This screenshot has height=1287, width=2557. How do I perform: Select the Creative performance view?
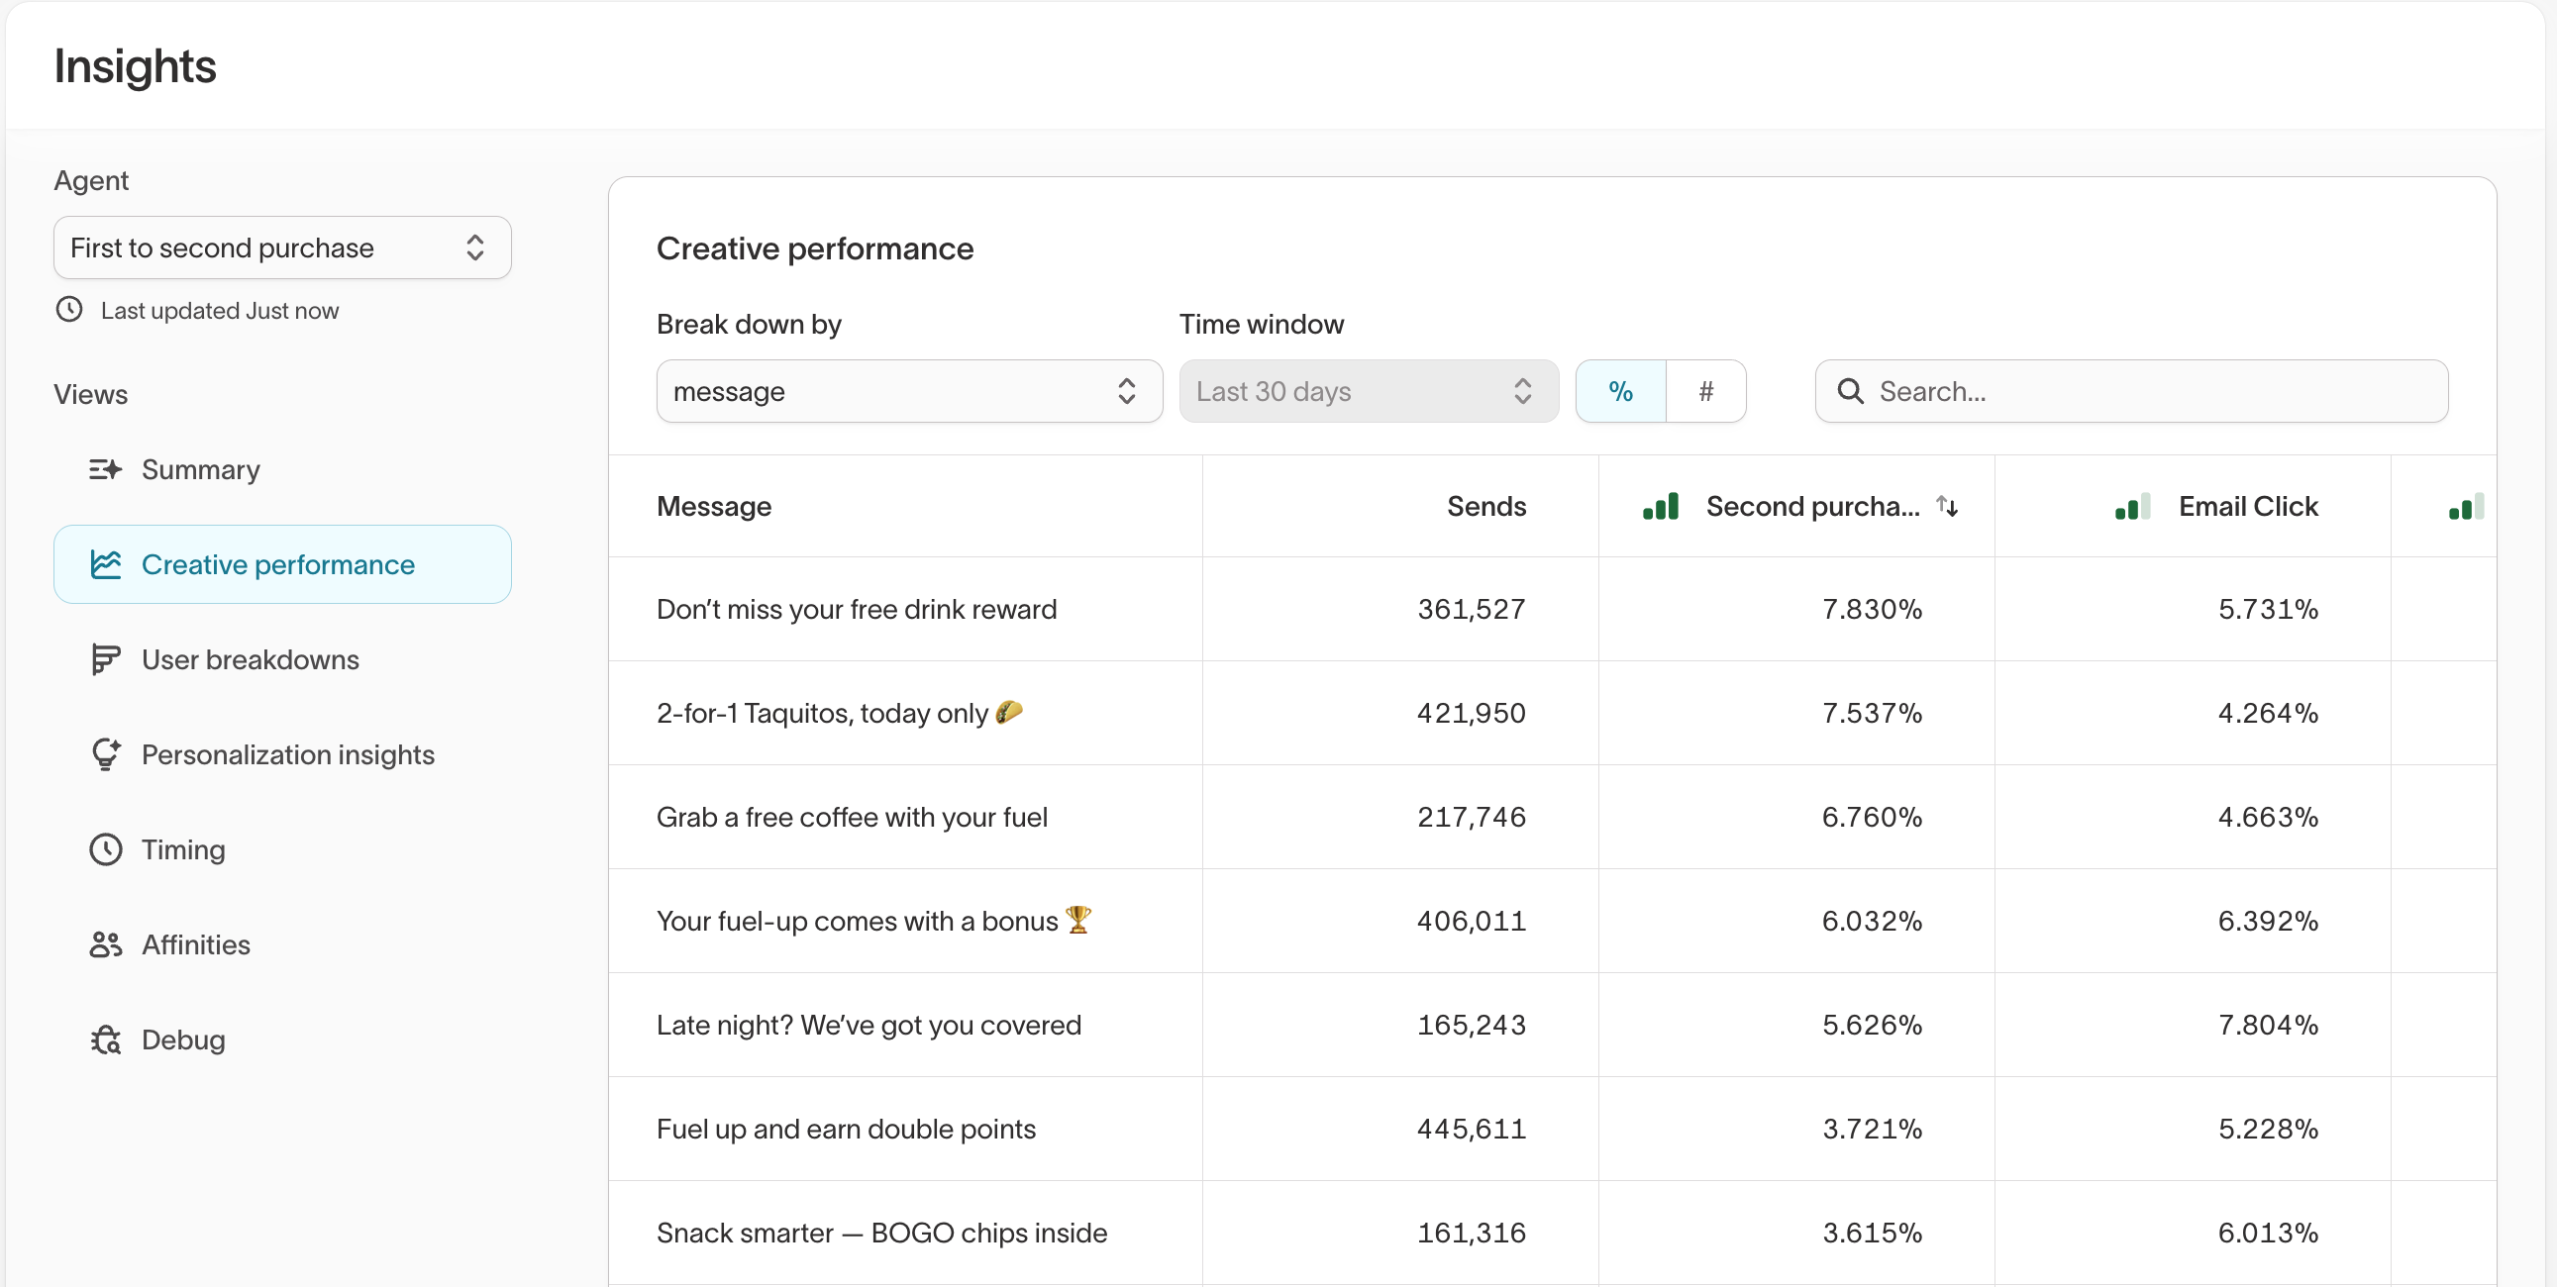(x=279, y=563)
